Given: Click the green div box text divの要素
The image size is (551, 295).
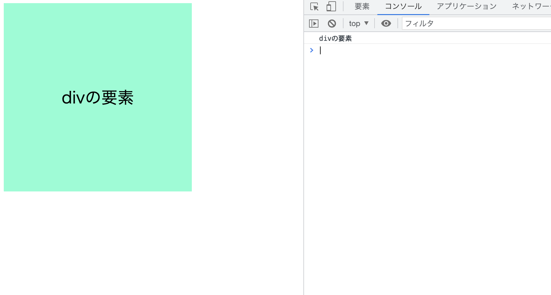Looking at the screenshot, I should (x=98, y=98).
